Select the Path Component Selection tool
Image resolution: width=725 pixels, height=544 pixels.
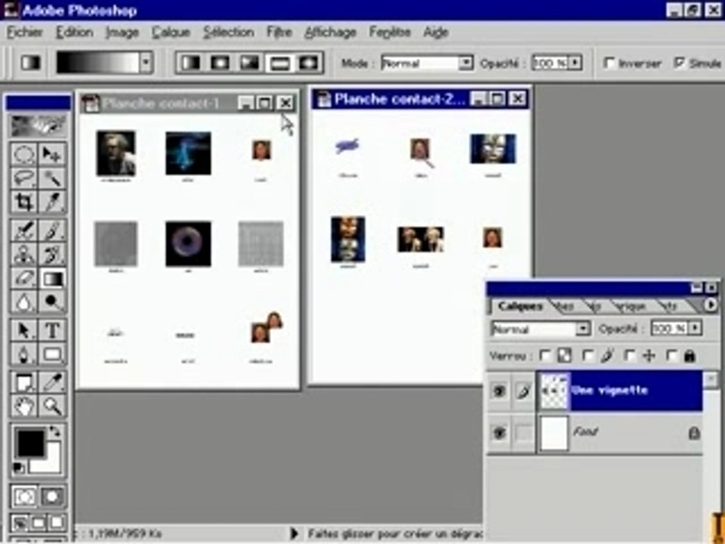point(23,330)
